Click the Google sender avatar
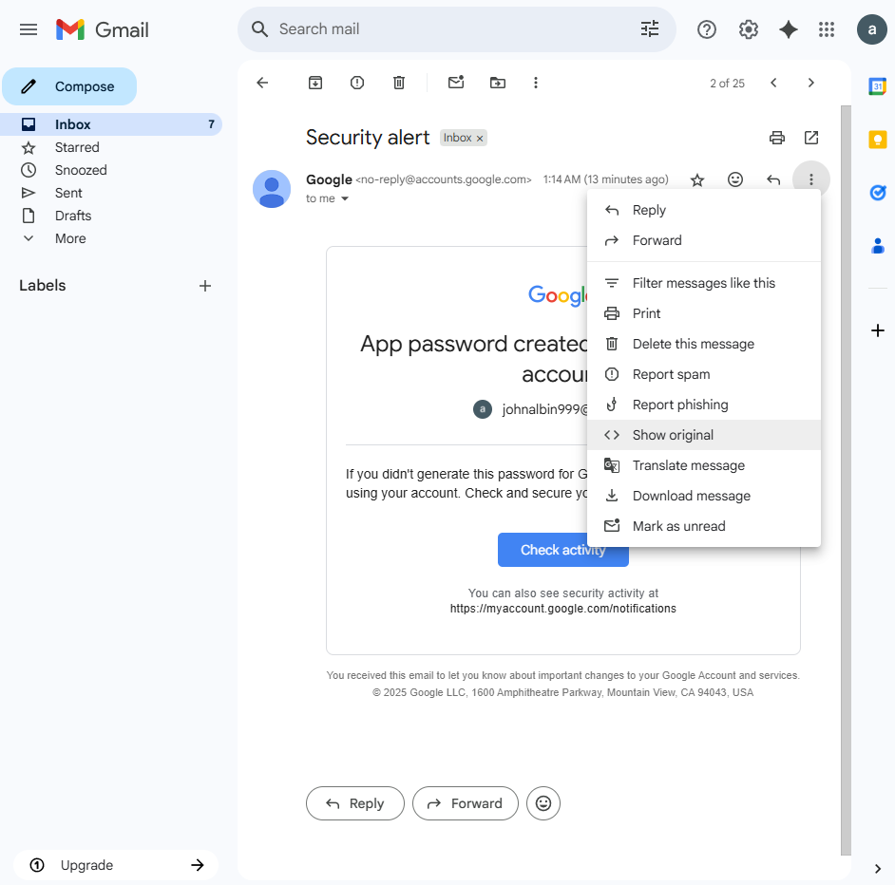 point(272,189)
